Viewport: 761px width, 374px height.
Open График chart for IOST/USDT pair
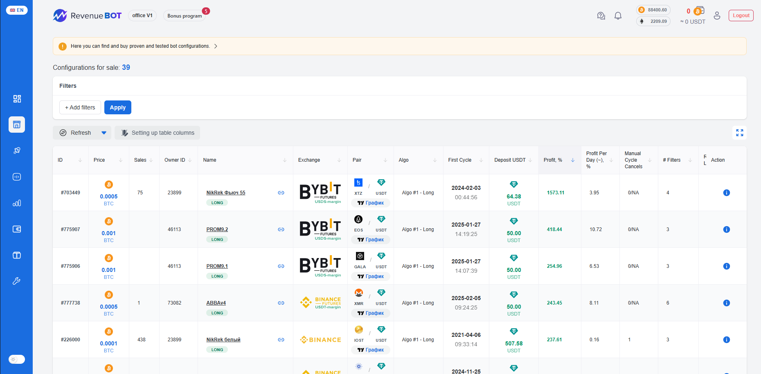(371, 350)
